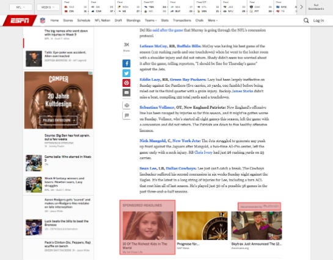This screenshot has width=333, height=260.
Task: Open Chris Ivory player link
Action: coord(203,152)
